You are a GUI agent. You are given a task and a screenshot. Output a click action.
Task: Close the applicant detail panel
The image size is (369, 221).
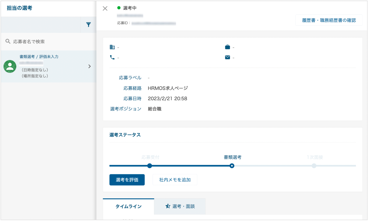coord(105,9)
